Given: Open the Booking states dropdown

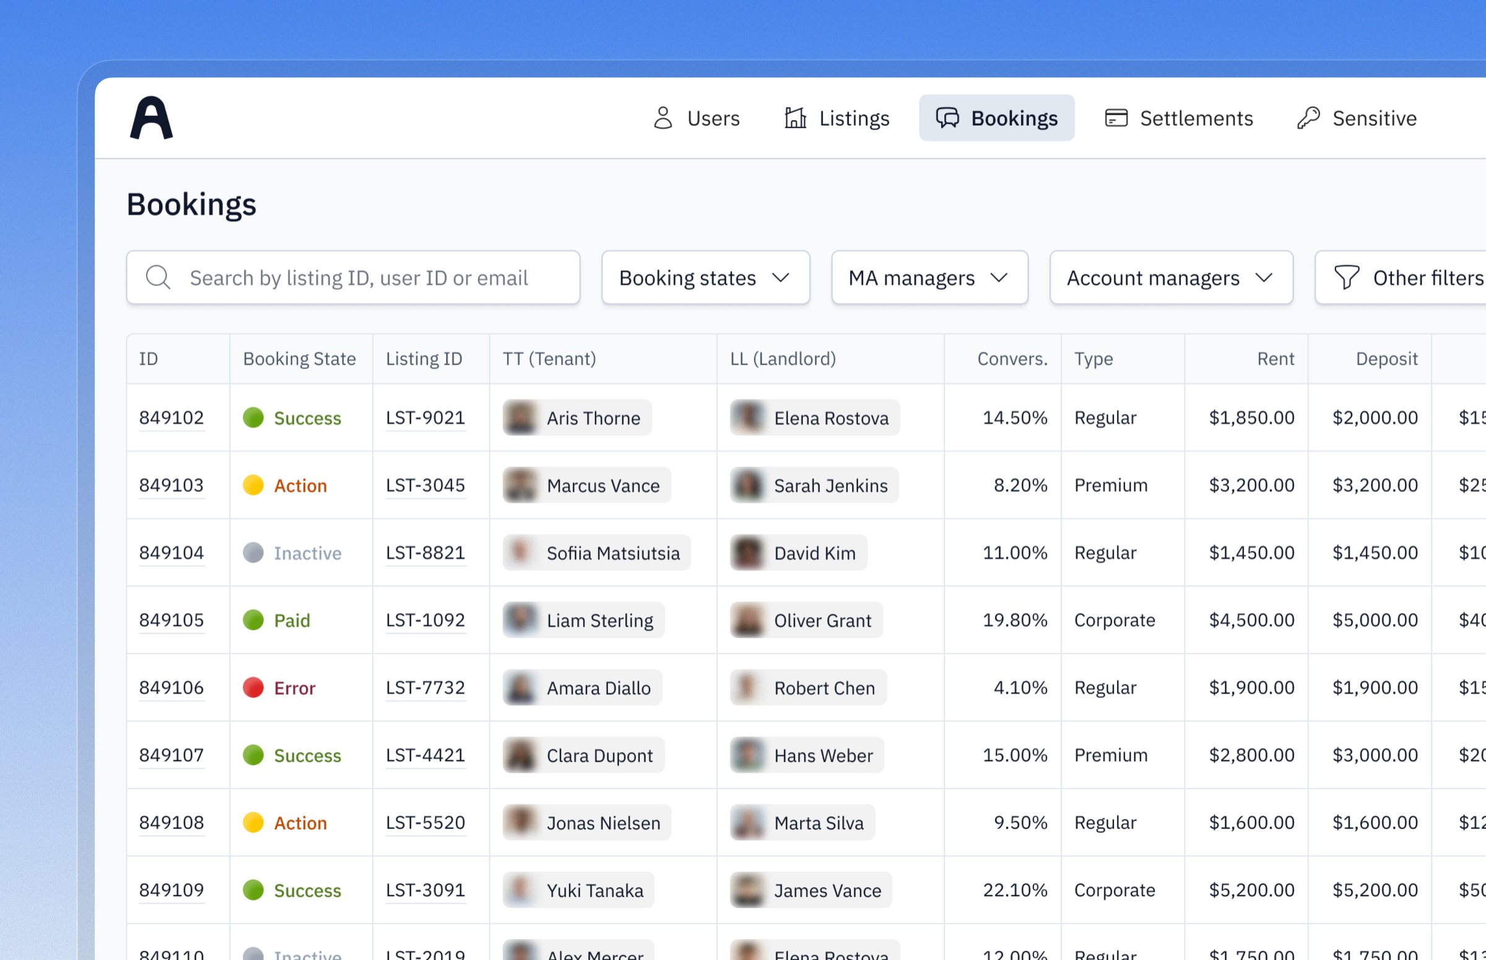Looking at the screenshot, I should pos(705,277).
